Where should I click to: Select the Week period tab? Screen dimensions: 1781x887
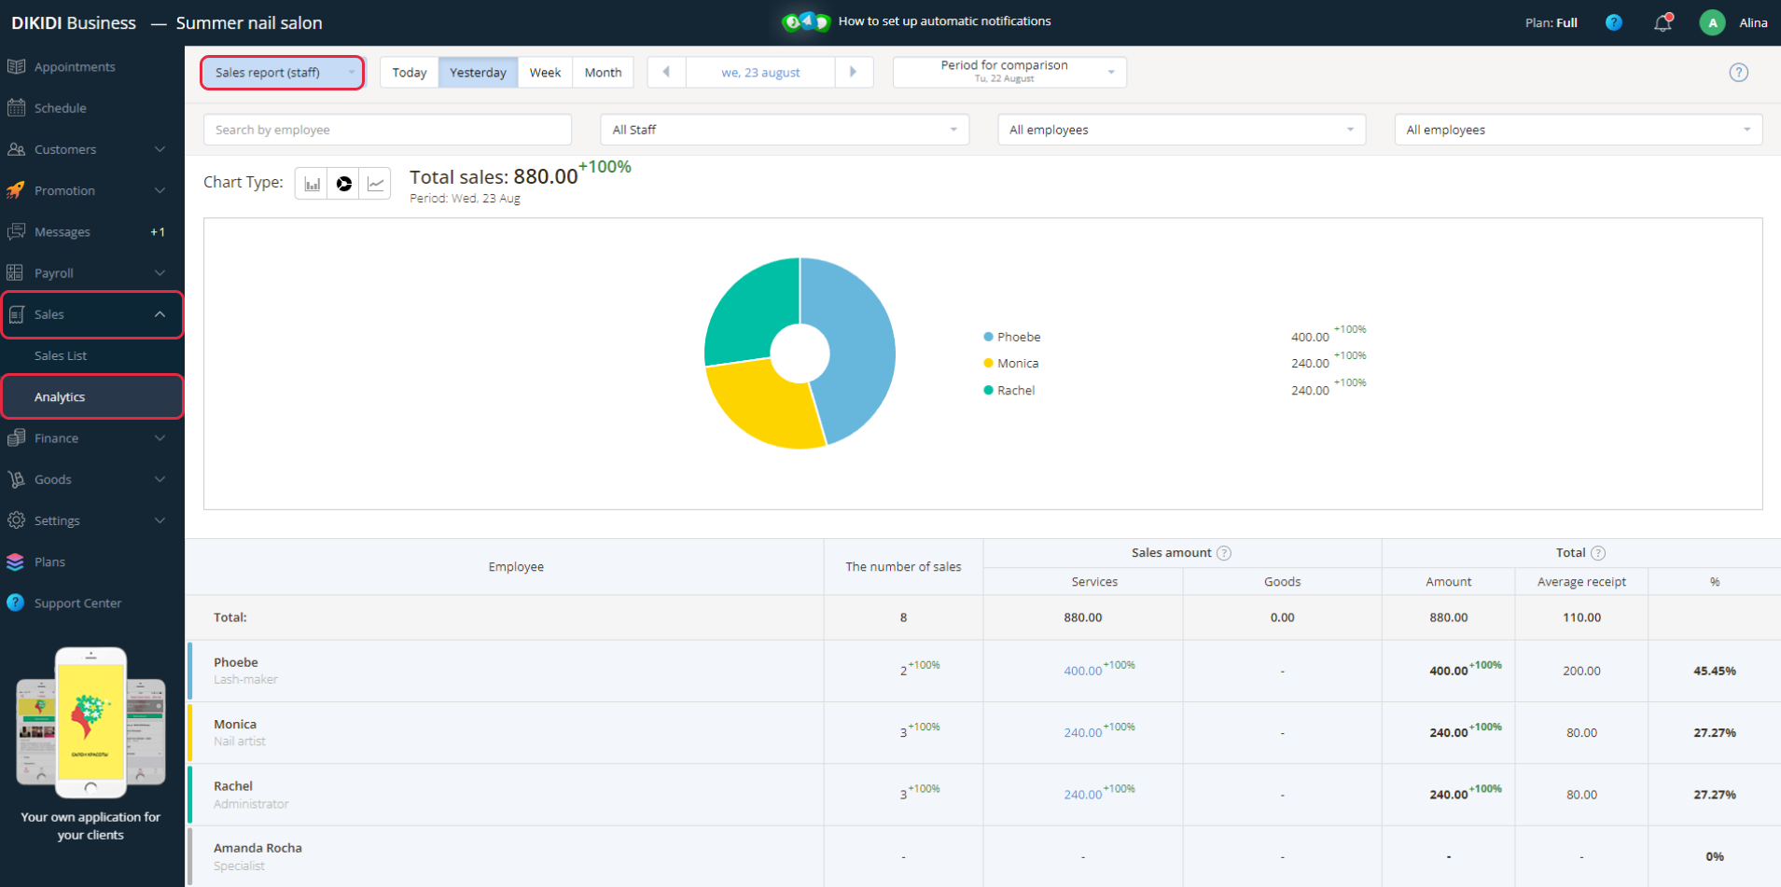click(x=545, y=72)
